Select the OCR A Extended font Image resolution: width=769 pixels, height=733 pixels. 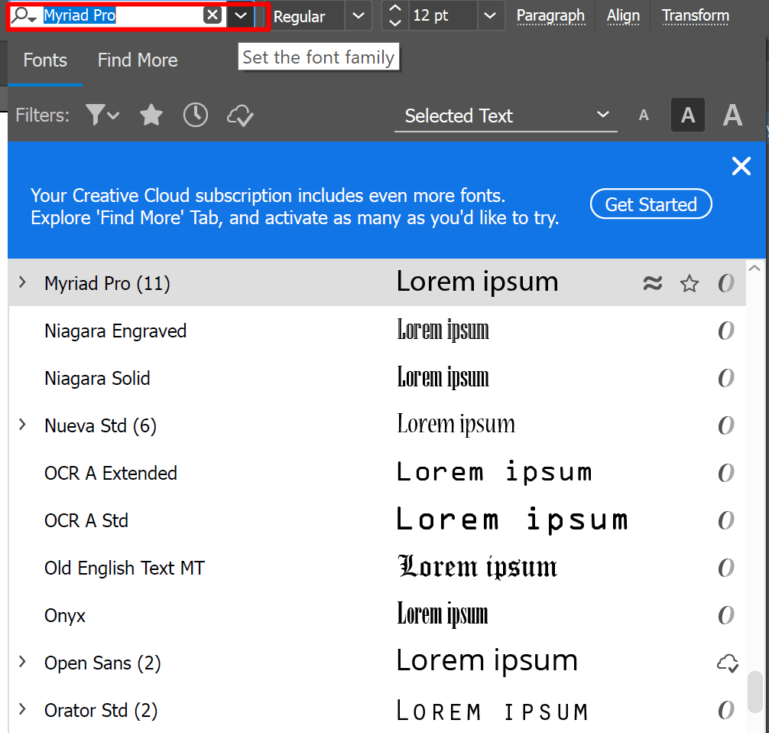coord(111,474)
